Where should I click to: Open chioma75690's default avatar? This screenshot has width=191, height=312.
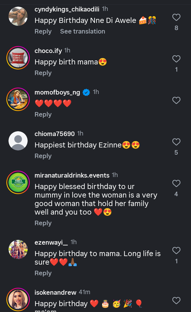pyautogui.click(x=18, y=141)
